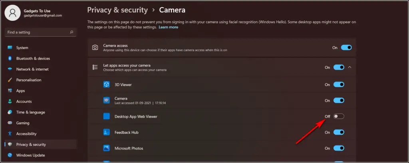This screenshot has height=163, width=409.
Task: Open the Personalisation brush icon
Action: click(10, 80)
